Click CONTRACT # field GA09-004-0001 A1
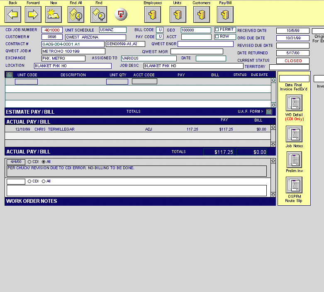 (x=73, y=44)
